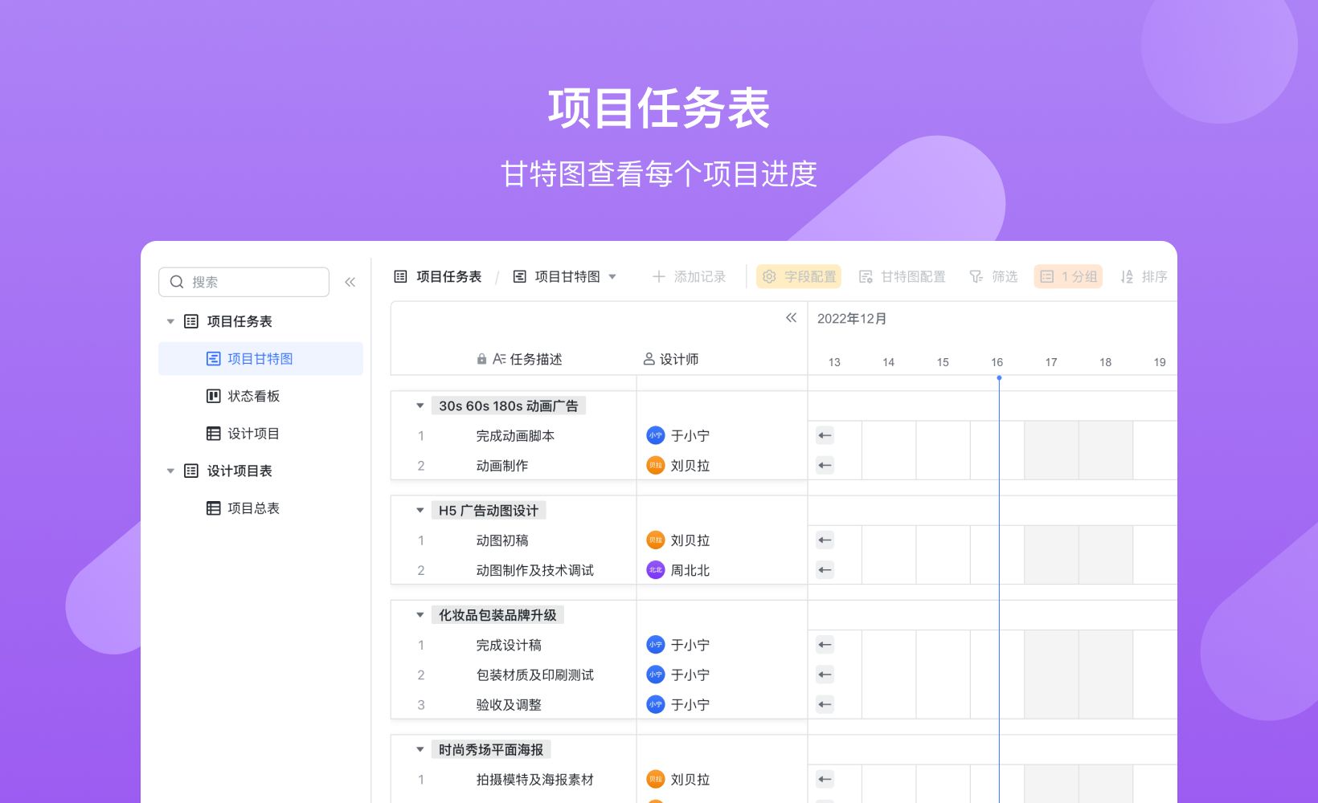Click the 设计项目 grid icon
This screenshot has height=803, width=1318.
click(213, 434)
